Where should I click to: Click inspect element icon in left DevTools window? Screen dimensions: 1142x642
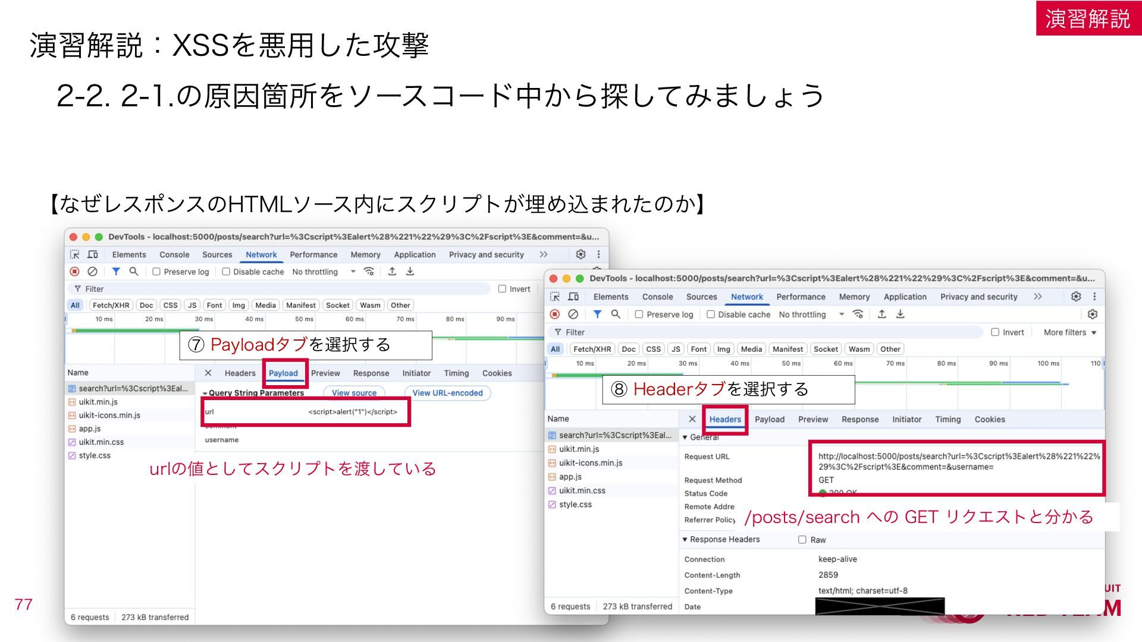[74, 254]
